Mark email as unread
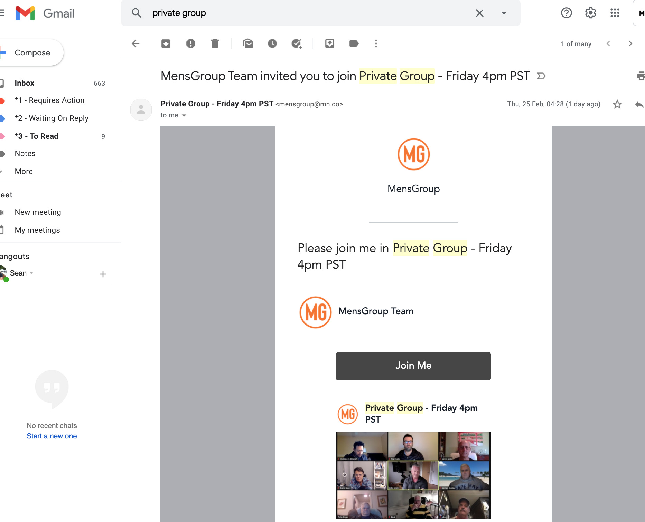The width and height of the screenshot is (645, 522). pos(248,43)
